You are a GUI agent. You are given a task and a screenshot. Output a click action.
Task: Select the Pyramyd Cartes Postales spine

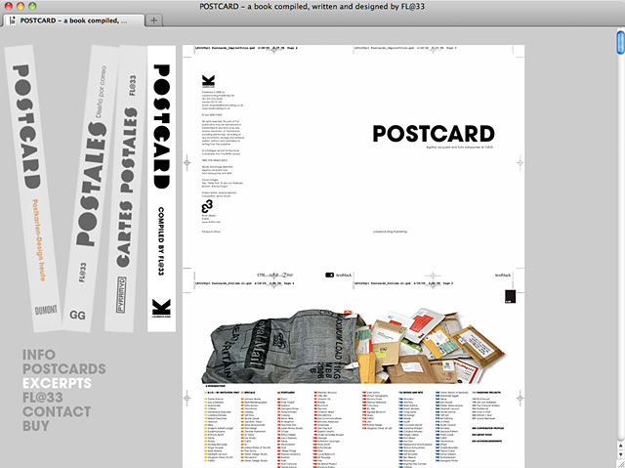pos(126,189)
